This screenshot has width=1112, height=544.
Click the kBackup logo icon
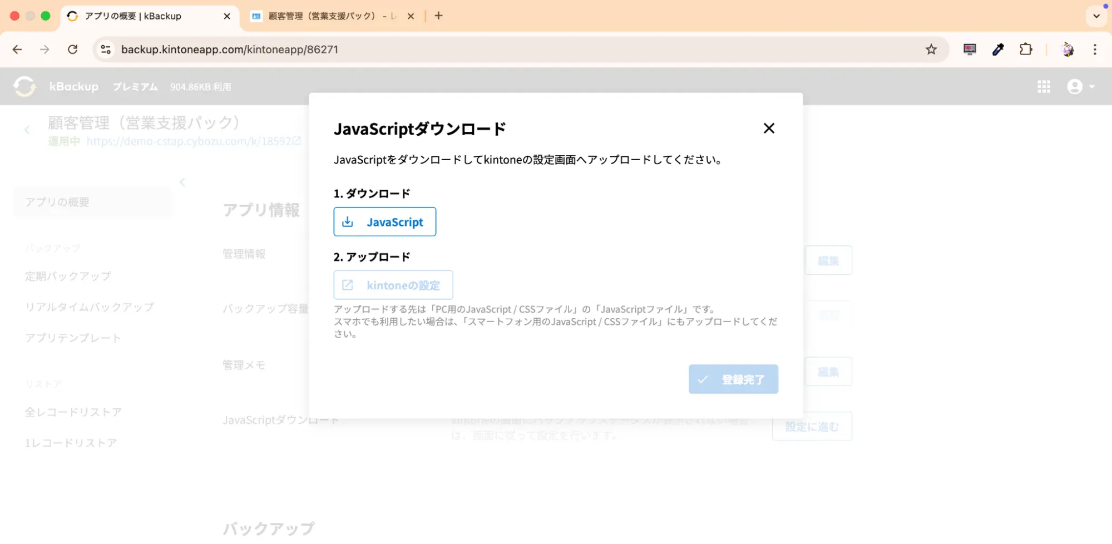[25, 86]
